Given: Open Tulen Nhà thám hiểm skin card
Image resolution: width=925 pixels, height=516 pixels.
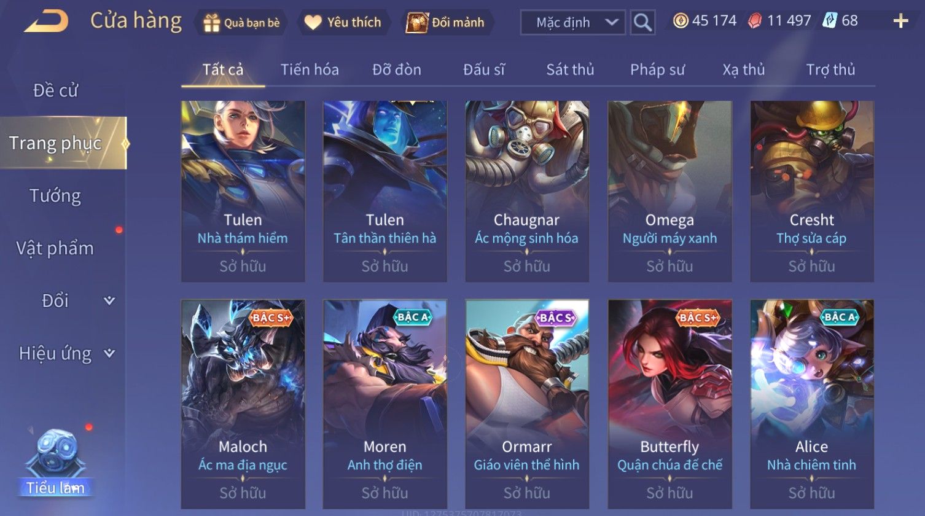Looking at the screenshot, I should pos(243,191).
